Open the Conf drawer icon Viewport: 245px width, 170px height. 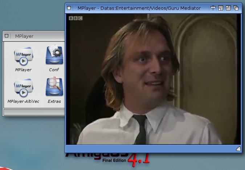54,56
